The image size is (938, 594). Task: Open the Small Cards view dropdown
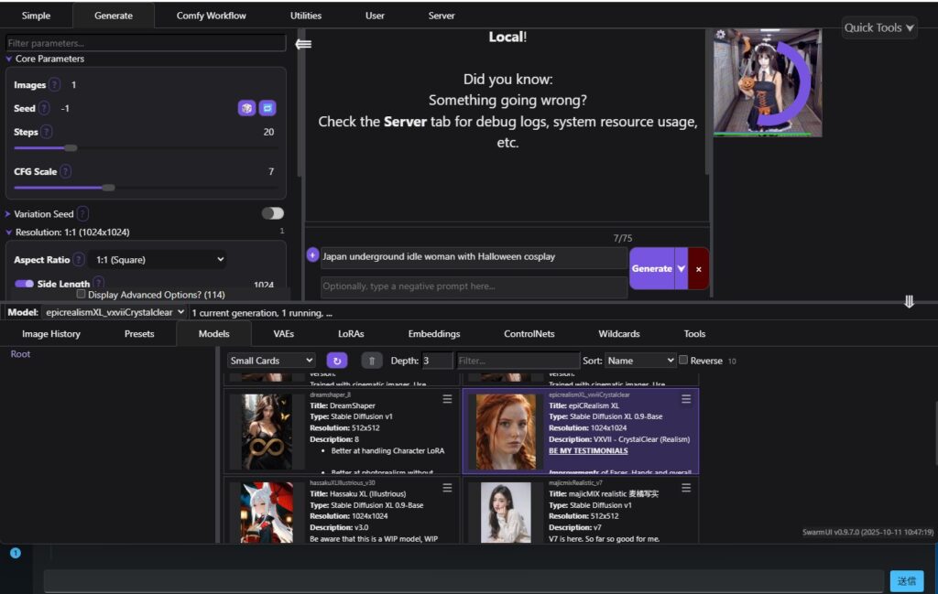(x=271, y=361)
